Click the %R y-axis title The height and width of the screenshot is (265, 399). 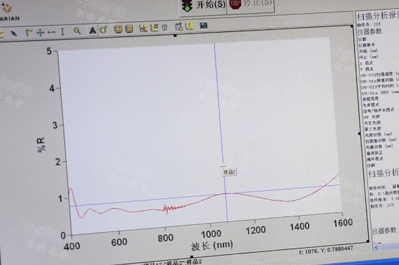pyautogui.click(x=40, y=145)
